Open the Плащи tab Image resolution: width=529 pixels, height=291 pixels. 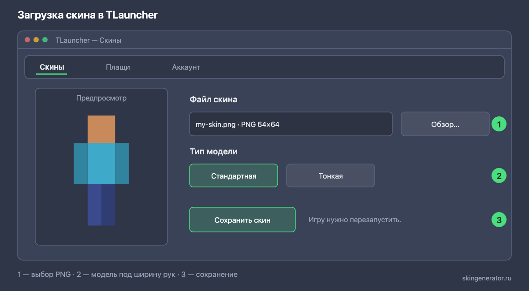118,67
